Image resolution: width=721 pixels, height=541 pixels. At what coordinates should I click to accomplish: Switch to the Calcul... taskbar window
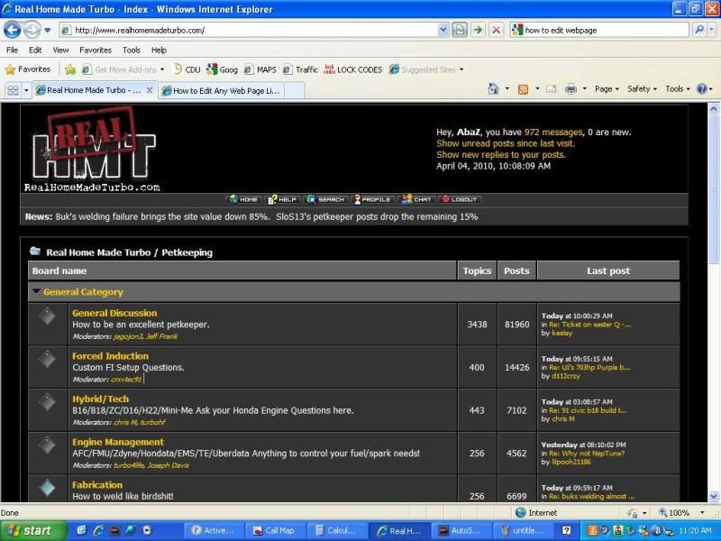tap(337, 530)
